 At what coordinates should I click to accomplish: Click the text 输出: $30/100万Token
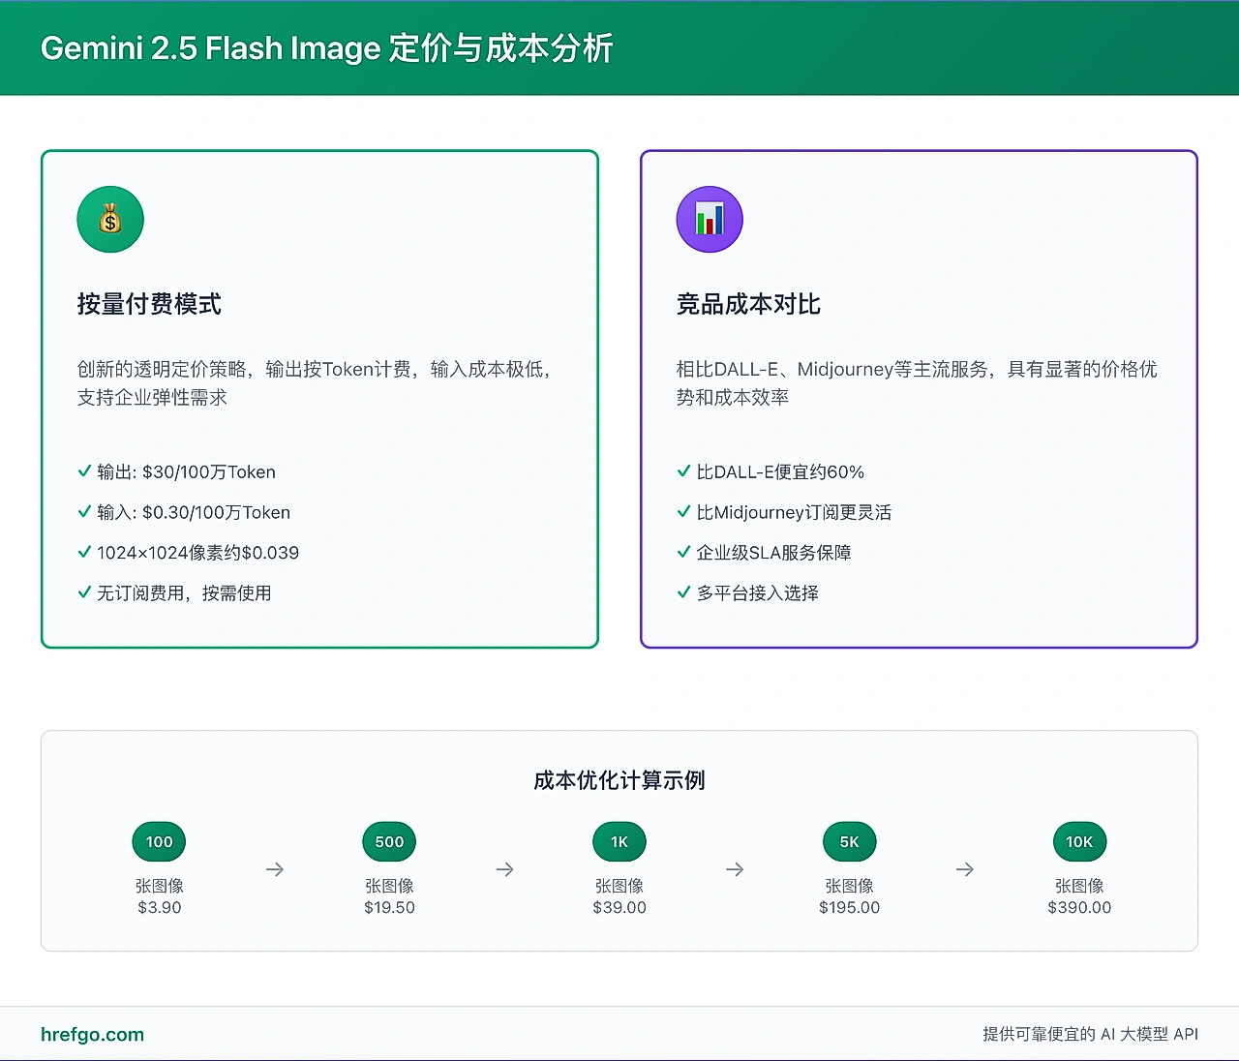pos(186,472)
